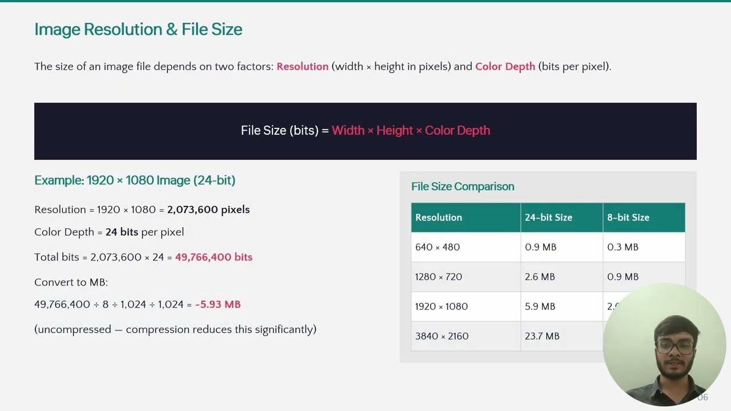Click the formula text 'File Size (bits) ='
The image size is (731, 411).
[285, 130]
